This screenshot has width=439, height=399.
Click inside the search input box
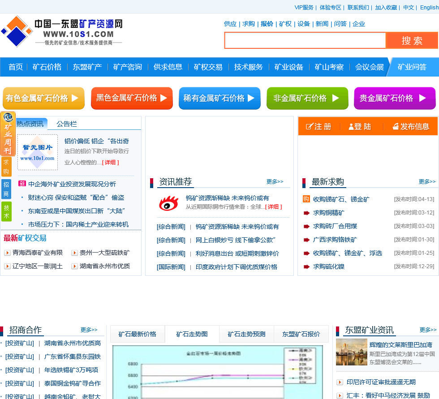(305, 40)
